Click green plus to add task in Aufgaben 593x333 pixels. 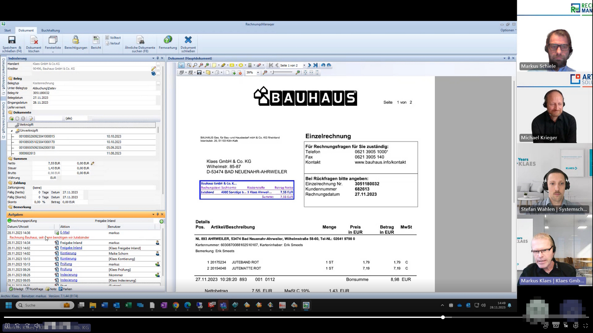coord(161,221)
